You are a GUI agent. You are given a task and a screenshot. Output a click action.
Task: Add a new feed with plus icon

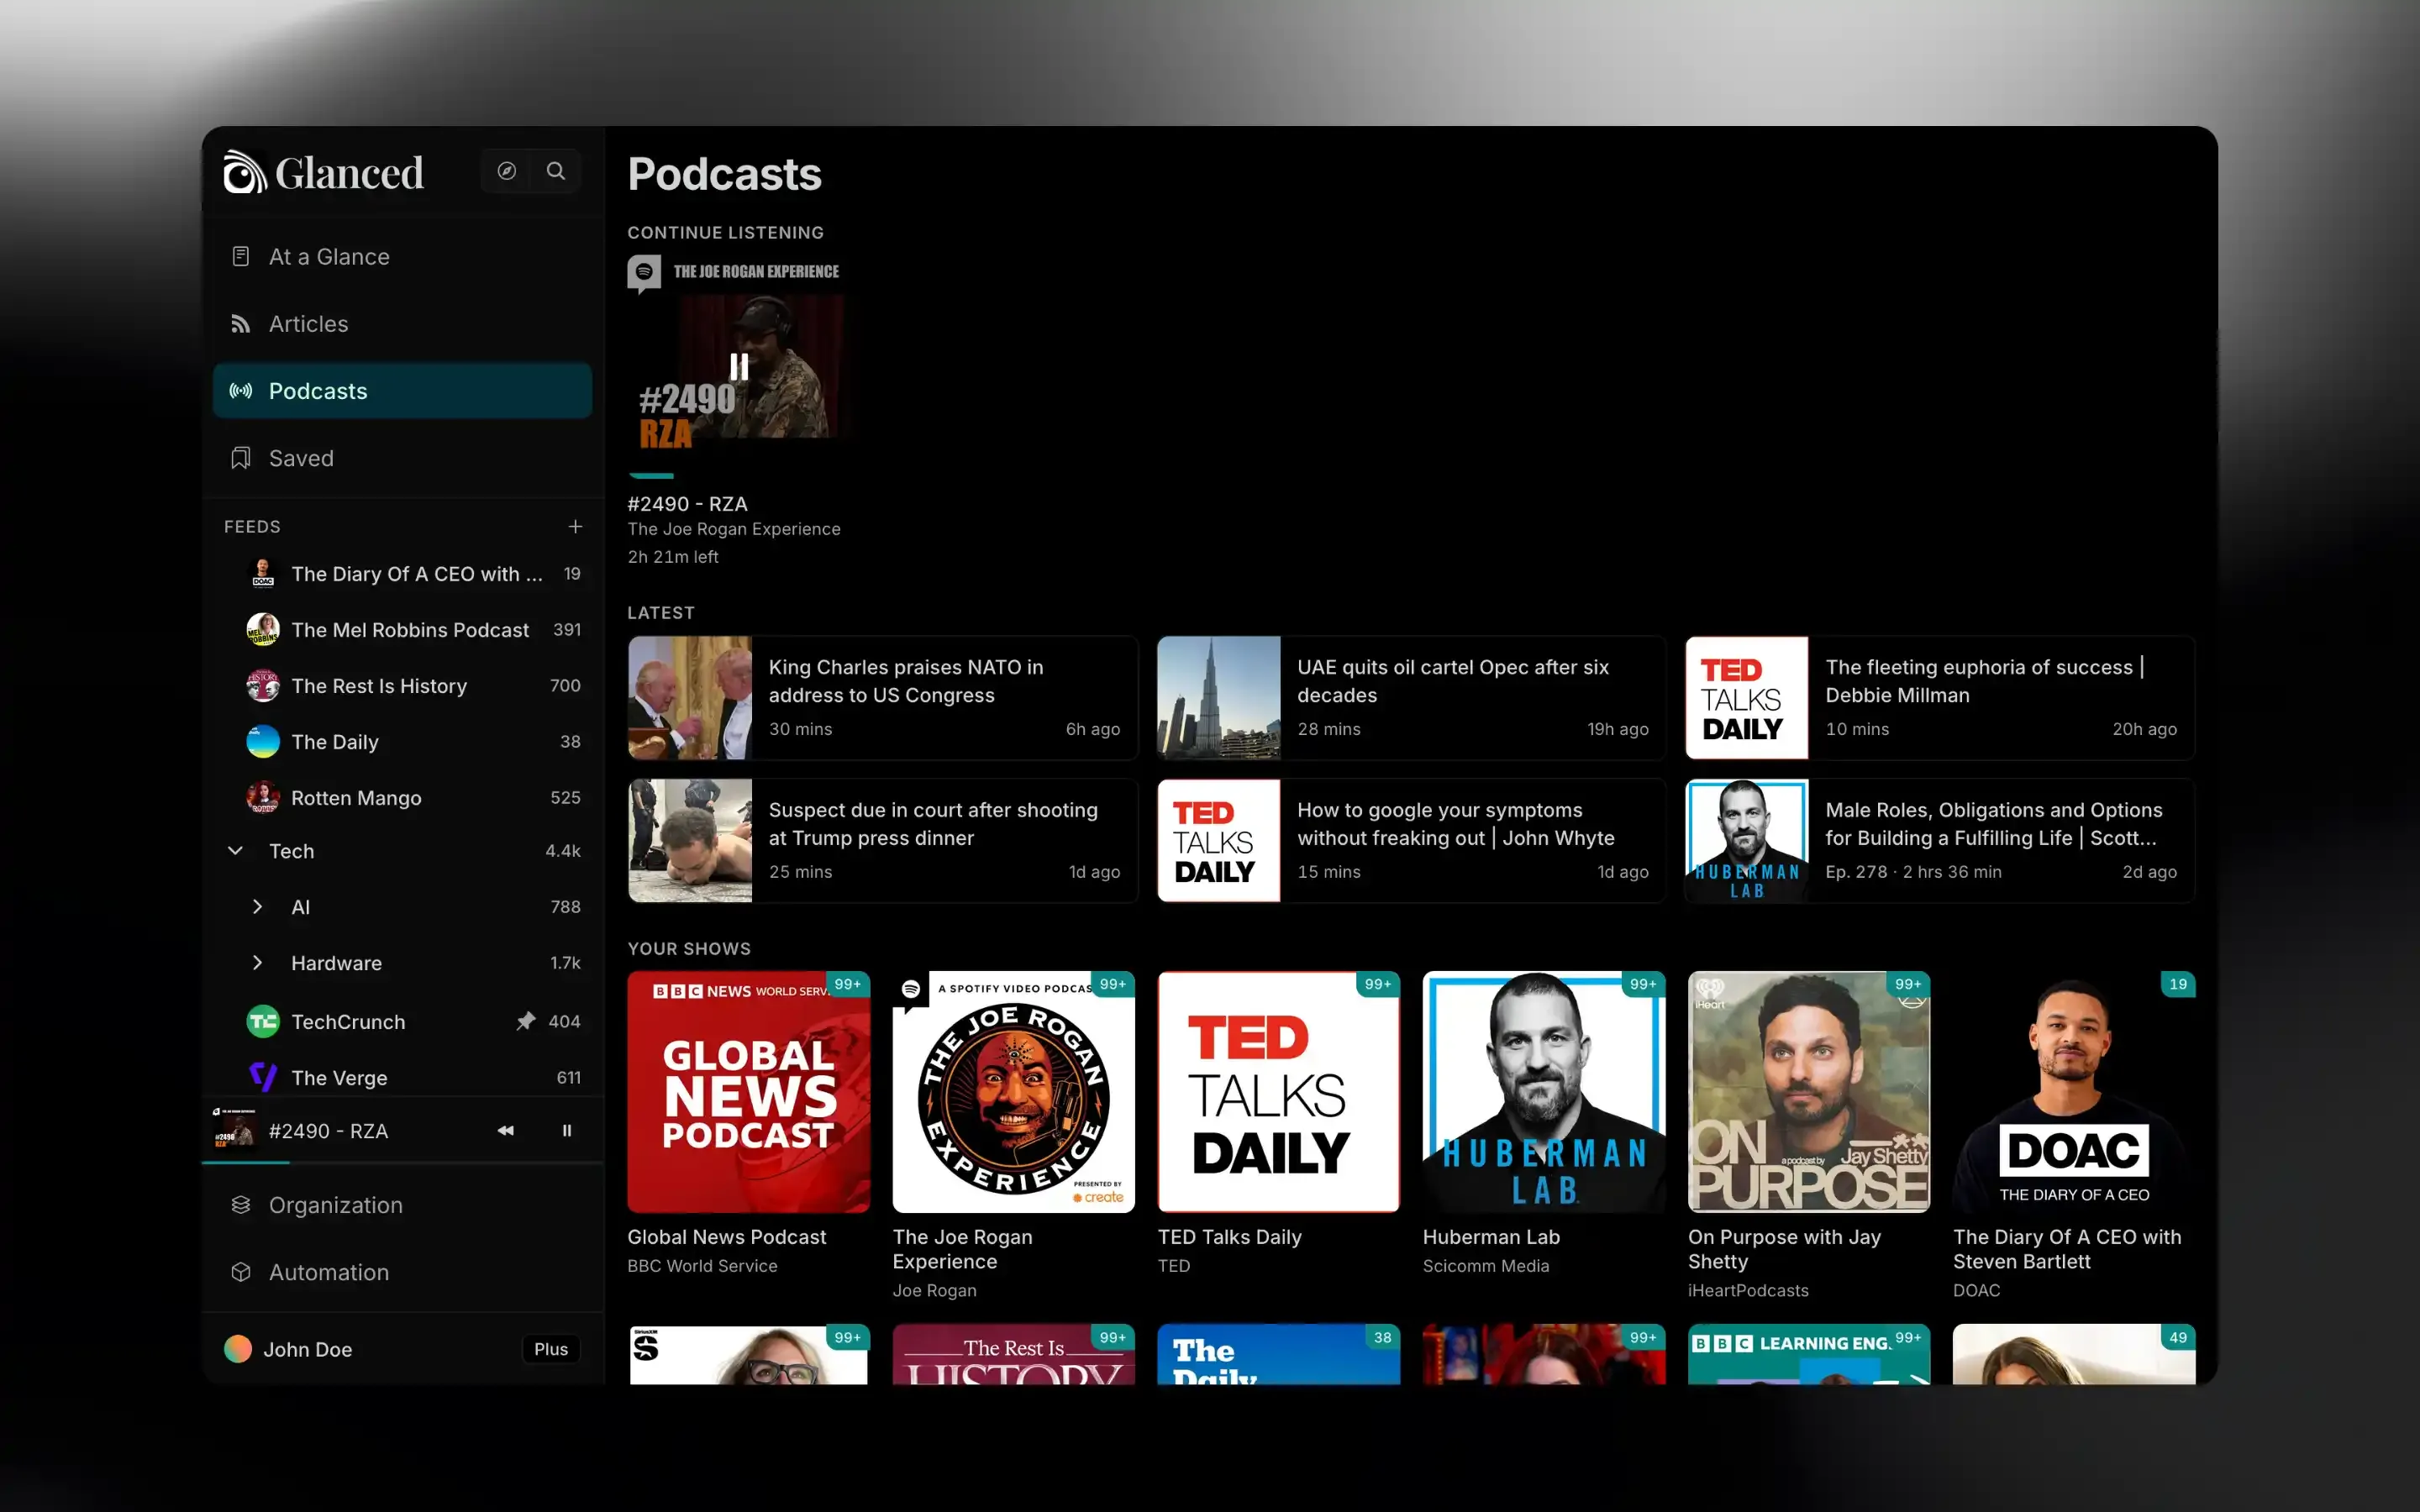tap(575, 526)
